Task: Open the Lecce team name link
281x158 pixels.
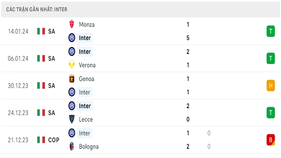Action: point(86,119)
